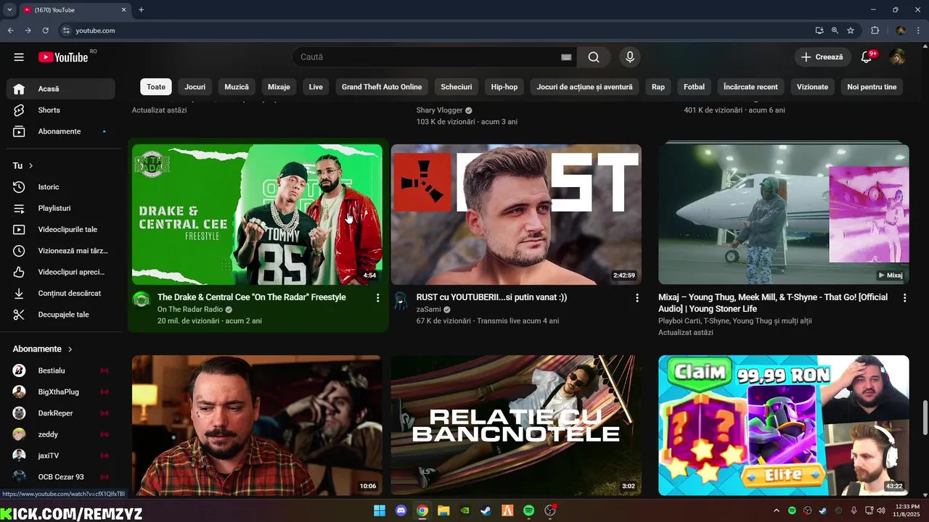Open Chrome extensions puzzle icon

coord(875,30)
